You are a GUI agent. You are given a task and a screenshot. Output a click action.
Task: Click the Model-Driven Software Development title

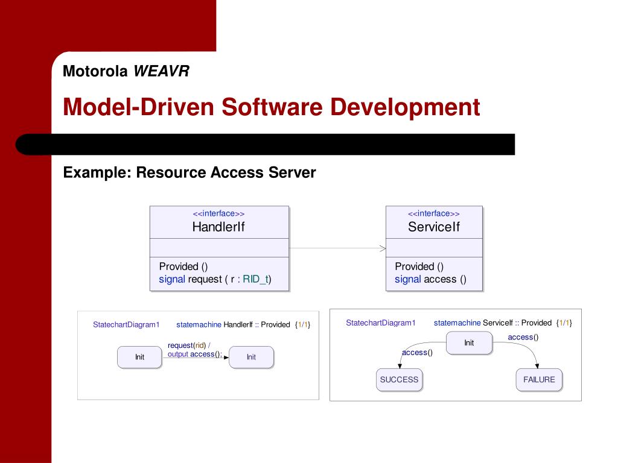(271, 107)
